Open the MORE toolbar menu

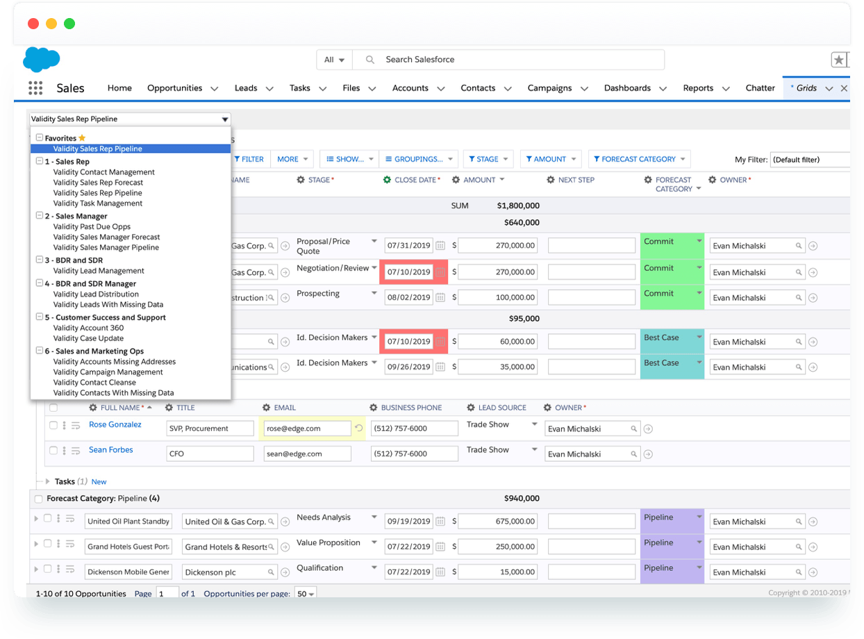point(292,159)
